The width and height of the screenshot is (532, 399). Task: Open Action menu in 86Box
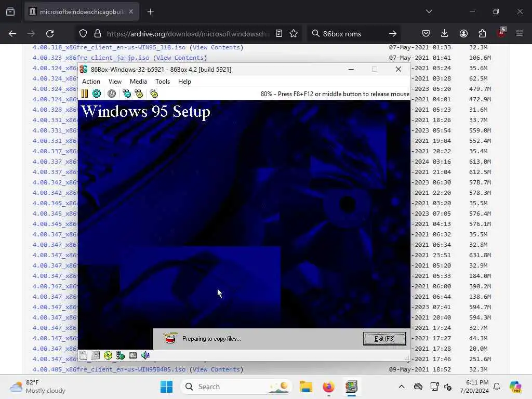pyautogui.click(x=91, y=82)
